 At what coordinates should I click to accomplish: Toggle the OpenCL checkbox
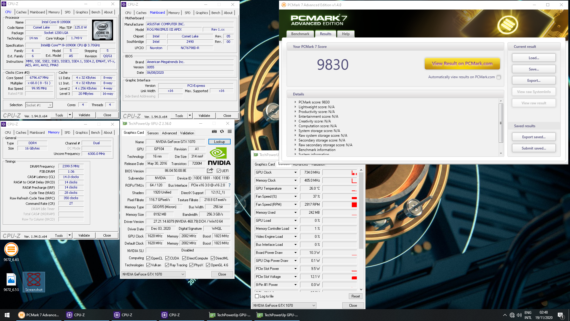pyautogui.click(x=148, y=258)
